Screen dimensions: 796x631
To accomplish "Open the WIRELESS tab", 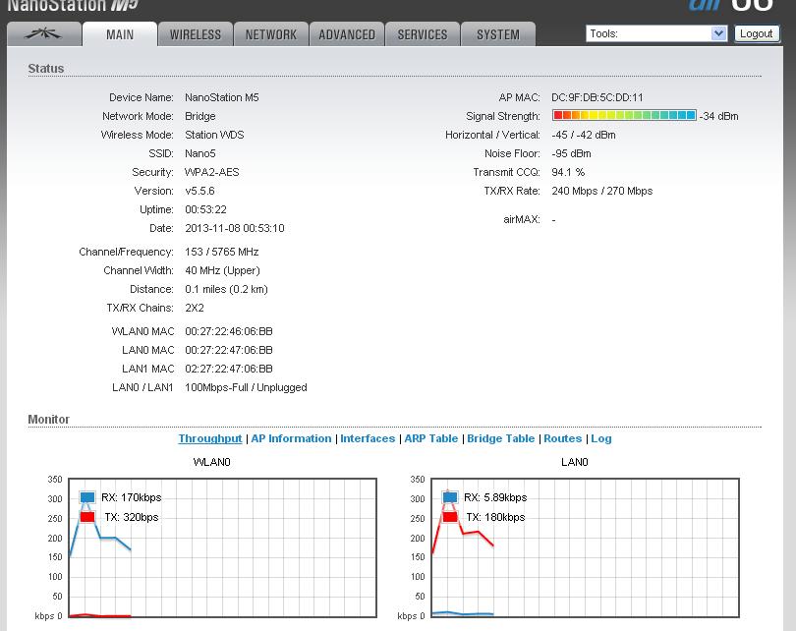I will (196, 34).
